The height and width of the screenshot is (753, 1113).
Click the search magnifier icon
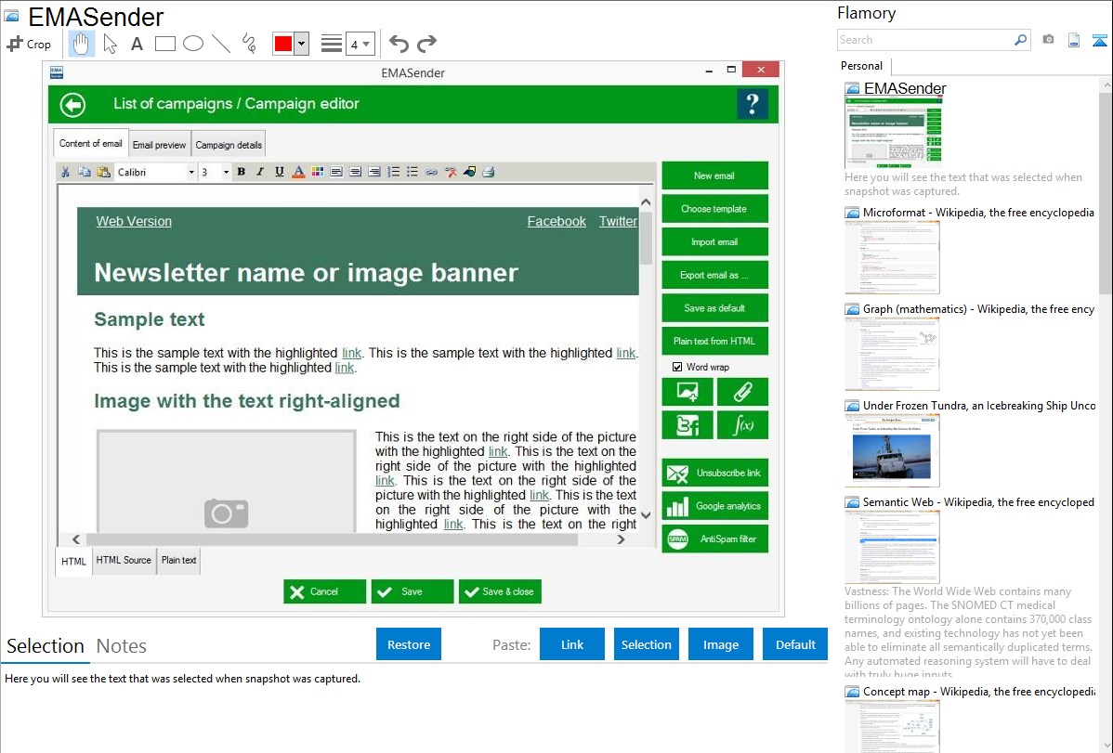pyautogui.click(x=1020, y=40)
